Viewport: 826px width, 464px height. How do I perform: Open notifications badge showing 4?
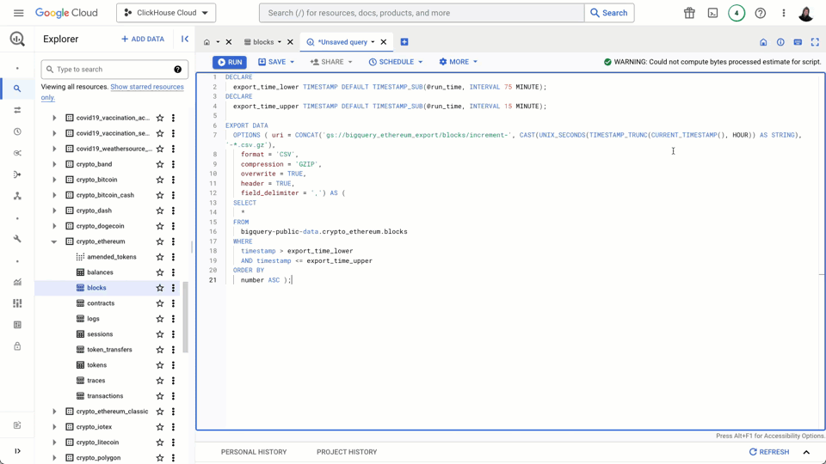737,13
